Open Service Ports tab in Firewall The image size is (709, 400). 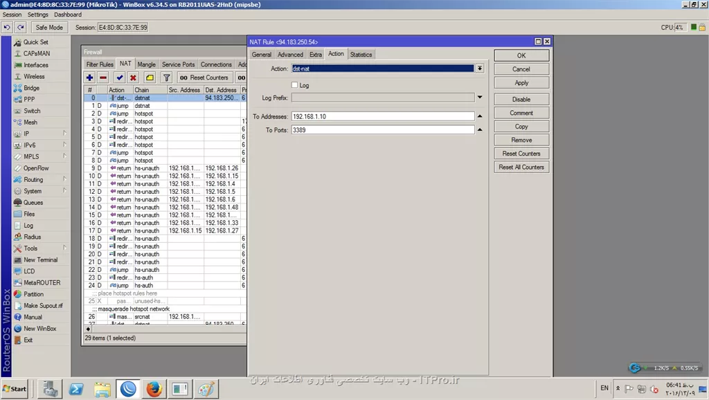(x=178, y=64)
